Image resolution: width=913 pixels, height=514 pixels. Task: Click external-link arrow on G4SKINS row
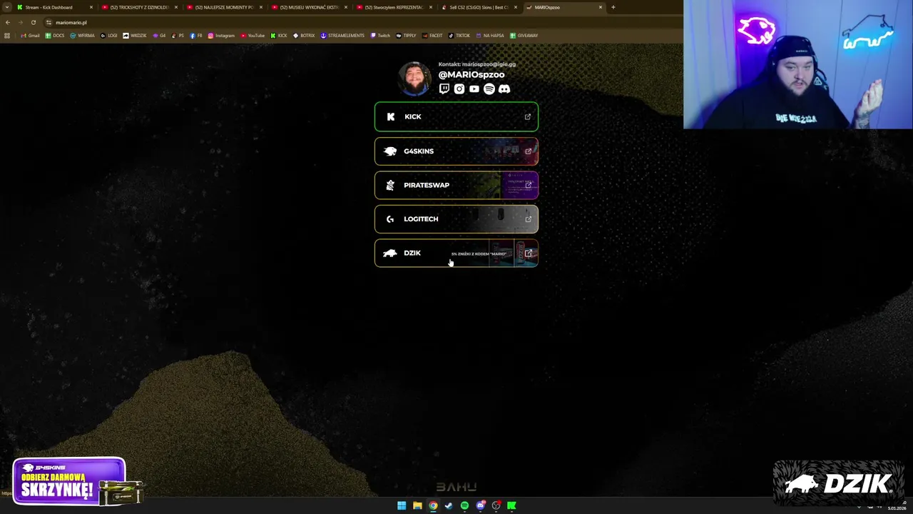click(x=528, y=151)
